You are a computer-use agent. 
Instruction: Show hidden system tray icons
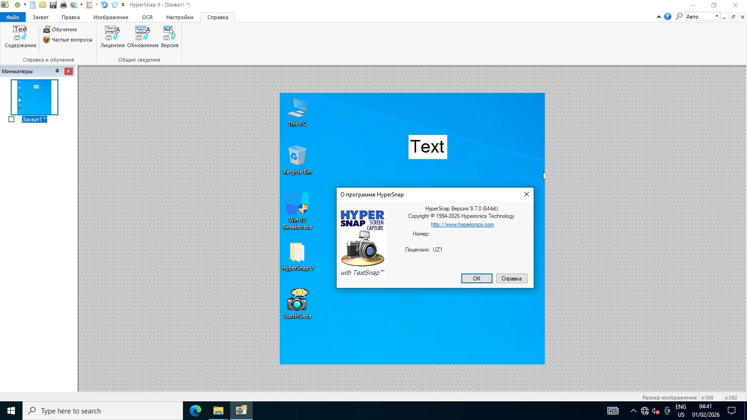coord(633,411)
